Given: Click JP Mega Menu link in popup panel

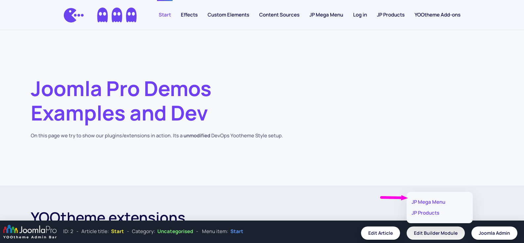Looking at the screenshot, I should tap(428, 202).
